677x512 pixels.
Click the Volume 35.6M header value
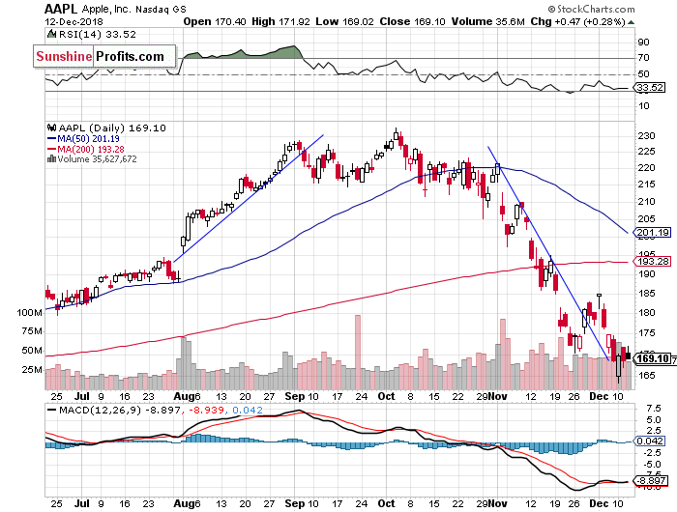(x=487, y=21)
